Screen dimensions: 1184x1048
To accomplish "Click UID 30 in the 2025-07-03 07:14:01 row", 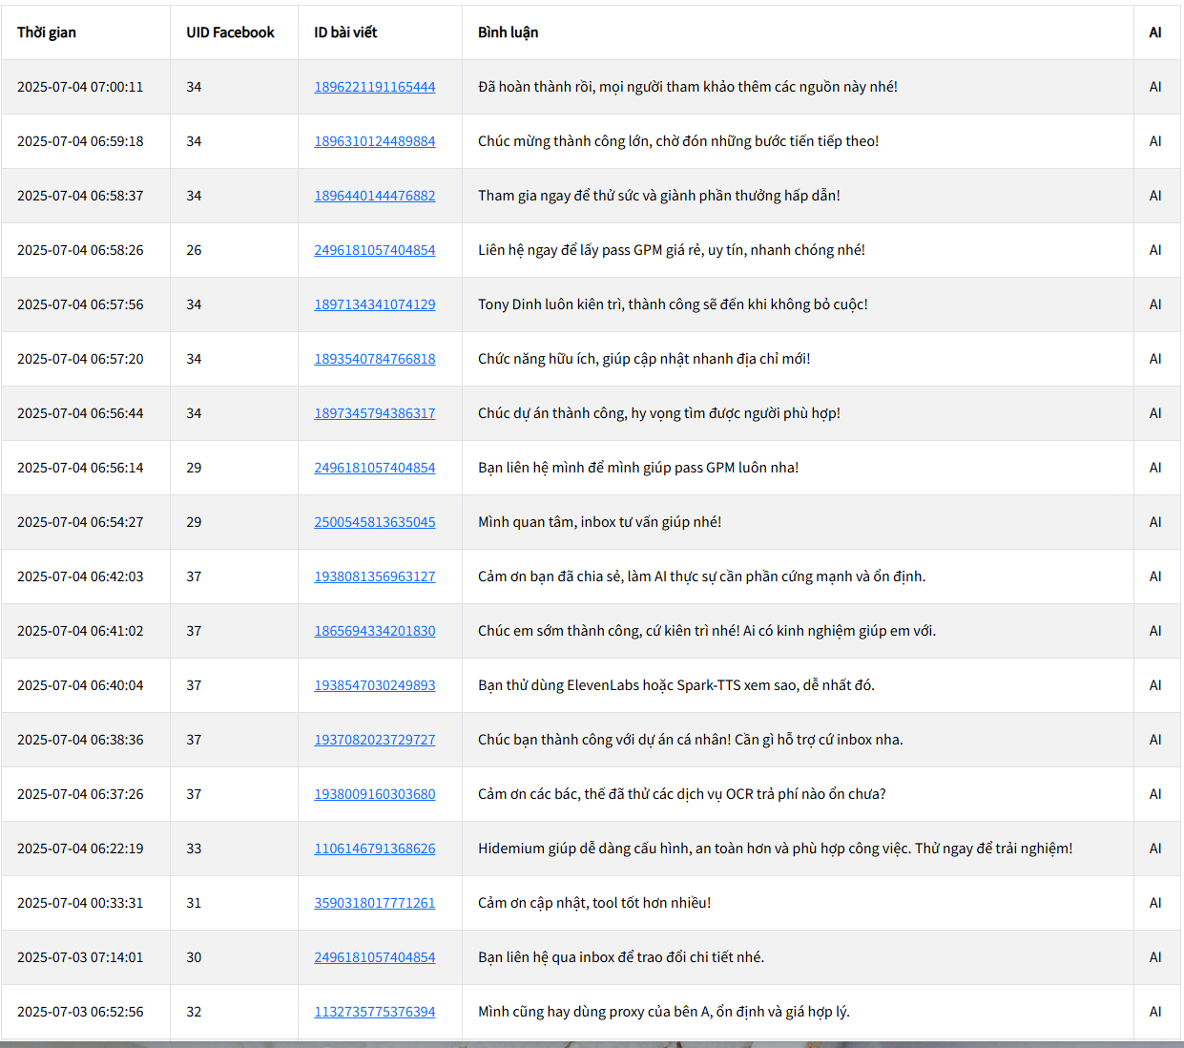I will (194, 957).
